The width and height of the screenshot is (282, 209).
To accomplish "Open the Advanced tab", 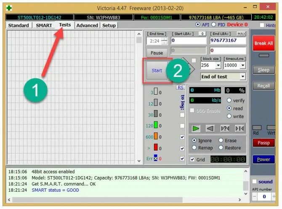I will tap(87, 25).
